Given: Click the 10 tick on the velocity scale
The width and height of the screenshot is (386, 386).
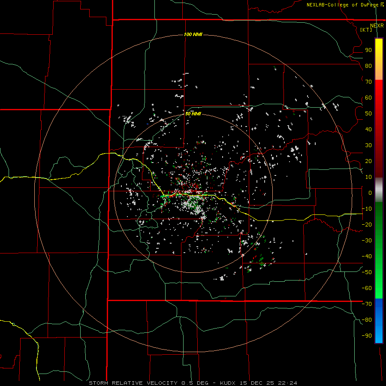Looking at the screenshot, I should click(x=368, y=177).
